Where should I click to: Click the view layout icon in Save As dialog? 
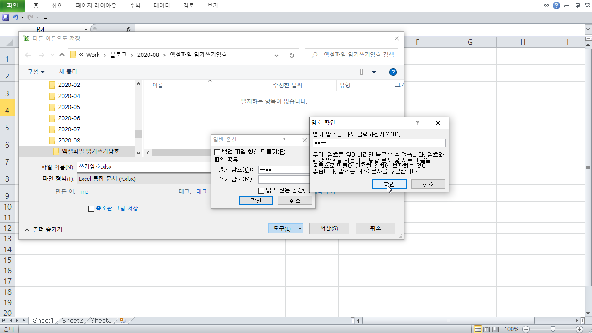pyautogui.click(x=364, y=72)
